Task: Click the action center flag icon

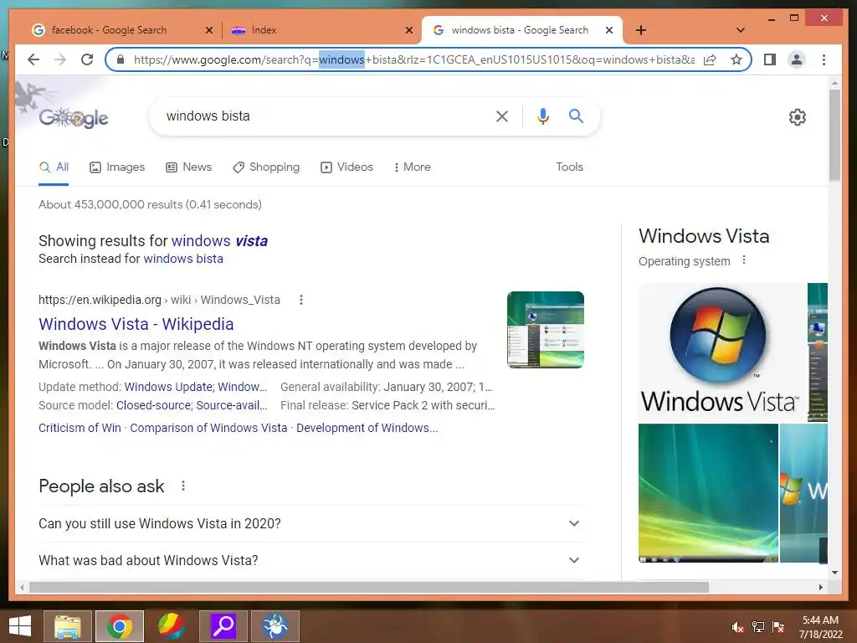Action: point(778,627)
